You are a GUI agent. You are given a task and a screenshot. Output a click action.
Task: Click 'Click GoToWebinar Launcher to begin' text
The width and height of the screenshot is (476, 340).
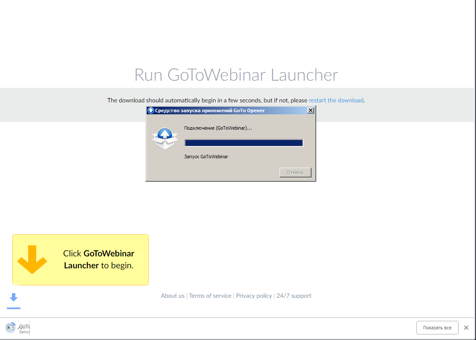pos(99,259)
